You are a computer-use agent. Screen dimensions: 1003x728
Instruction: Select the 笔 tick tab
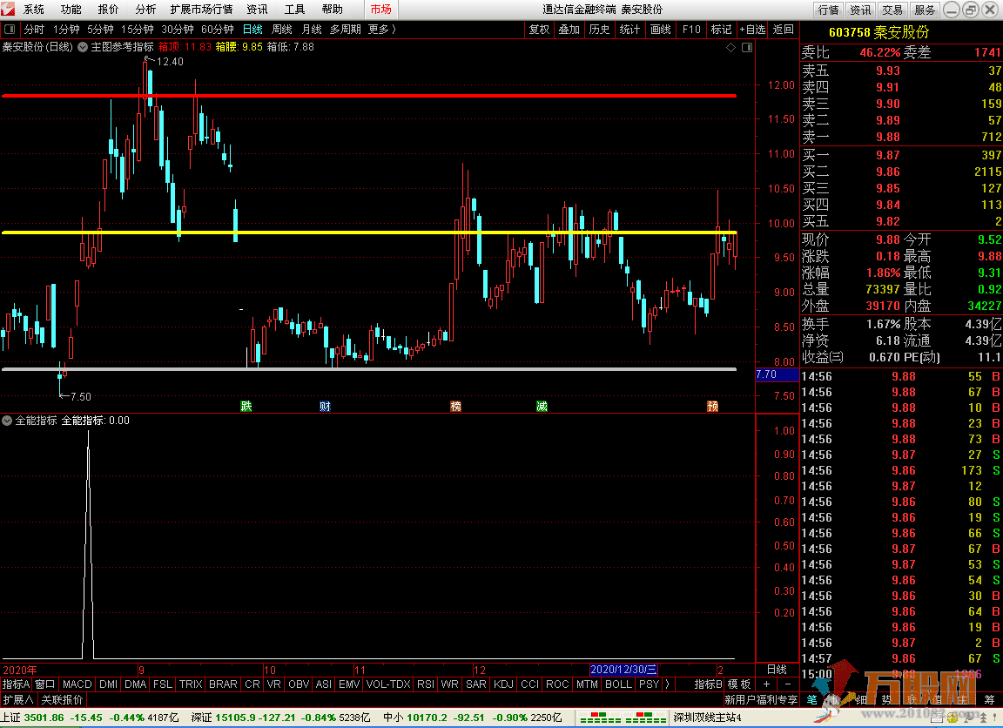click(811, 699)
